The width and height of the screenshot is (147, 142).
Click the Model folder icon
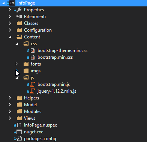click(x=19, y=105)
